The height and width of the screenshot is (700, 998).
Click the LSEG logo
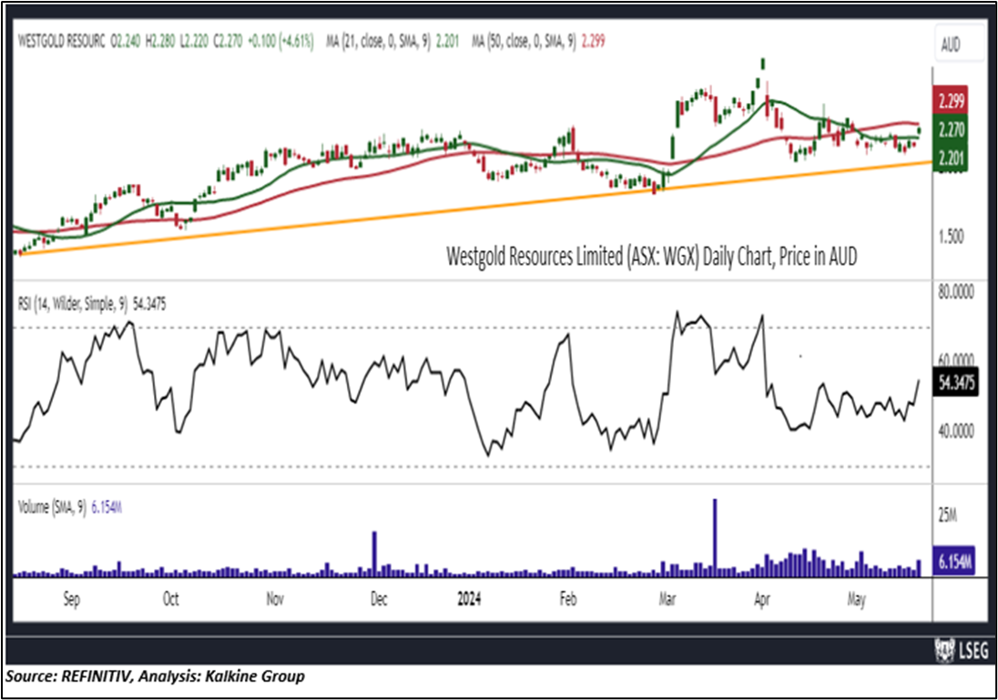962,650
